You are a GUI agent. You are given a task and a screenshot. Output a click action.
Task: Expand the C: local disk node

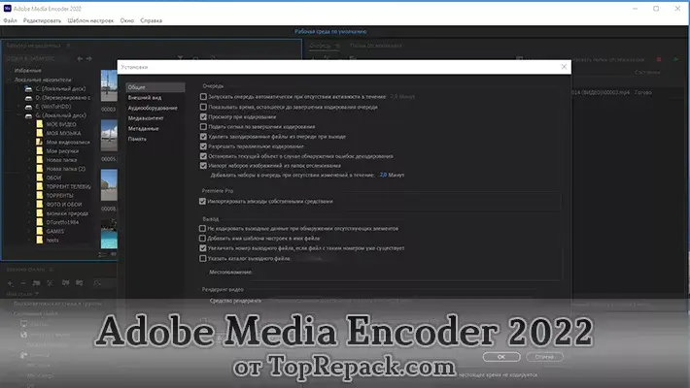coord(18,89)
